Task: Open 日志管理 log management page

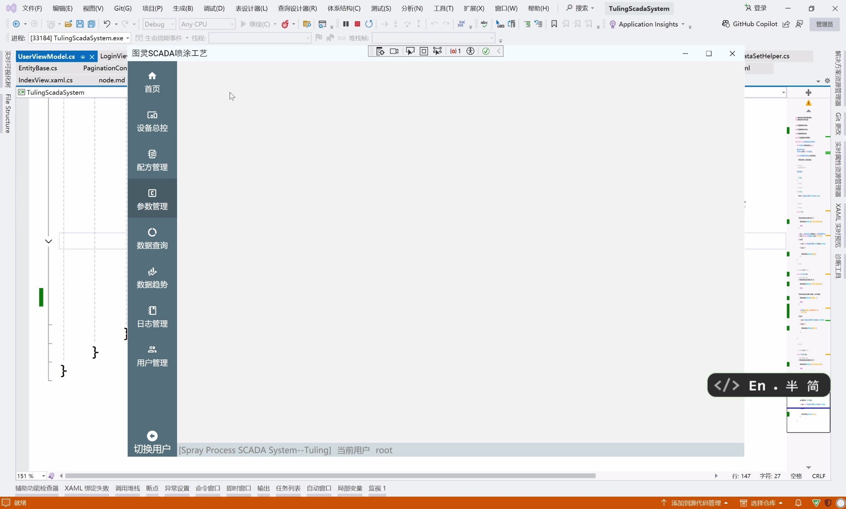Action: tap(152, 317)
